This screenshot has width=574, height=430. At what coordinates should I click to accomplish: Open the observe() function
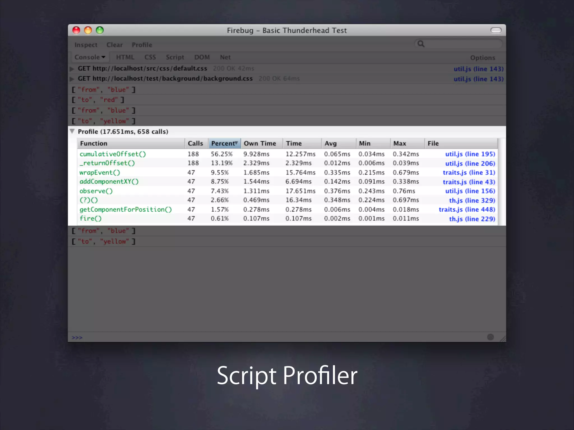point(96,191)
